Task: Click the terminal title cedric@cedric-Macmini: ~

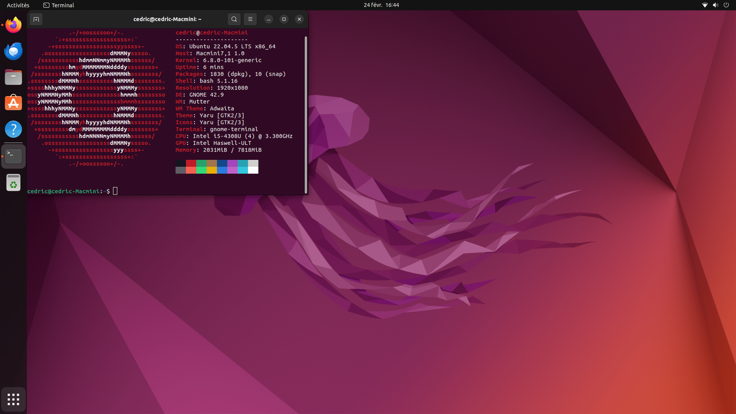Action: tap(167, 19)
